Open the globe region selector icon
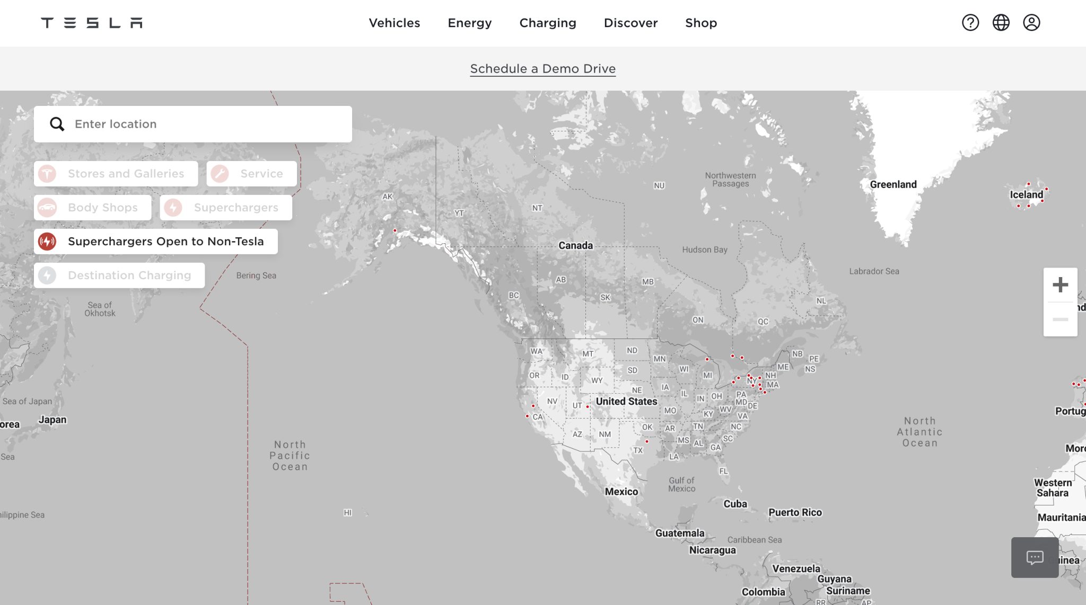The width and height of the screenshot is (1086, 605). pyautogui.click(x=1001, y=23)
